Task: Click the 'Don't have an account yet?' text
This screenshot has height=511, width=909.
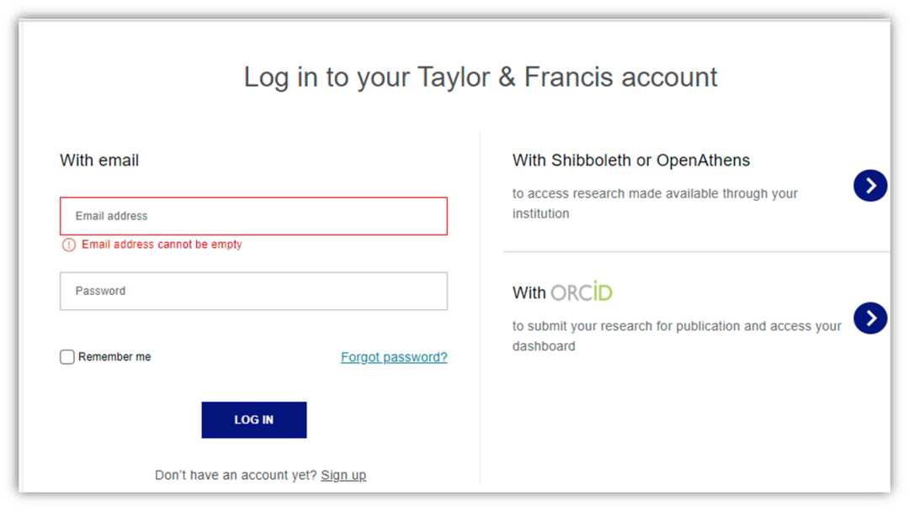Action: pos(236,475)
